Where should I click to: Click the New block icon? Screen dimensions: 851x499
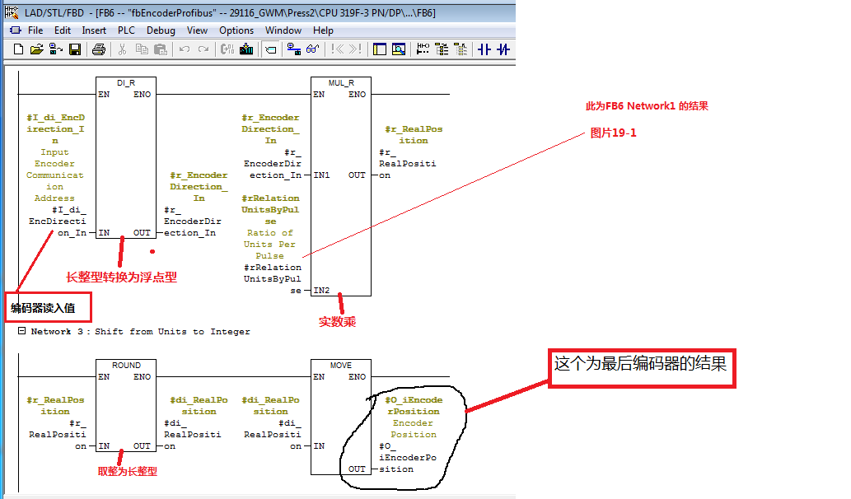coord(18,49)
